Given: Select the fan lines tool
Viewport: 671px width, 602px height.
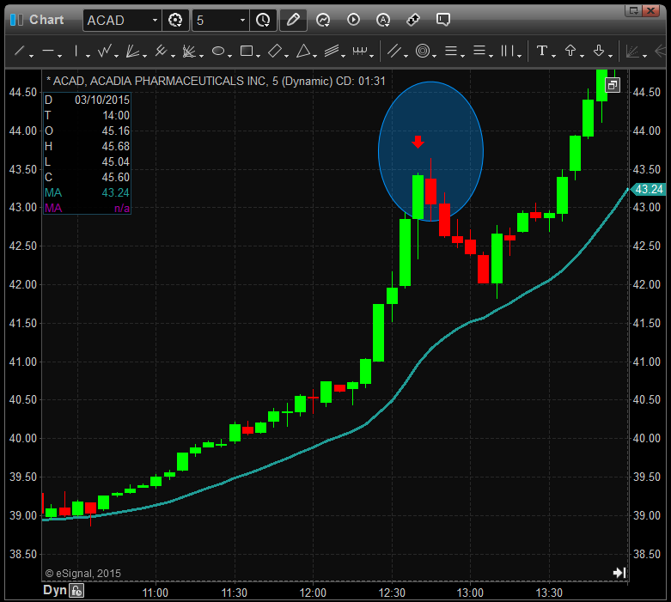Looking at the screenshot, I should click(132, 52).
